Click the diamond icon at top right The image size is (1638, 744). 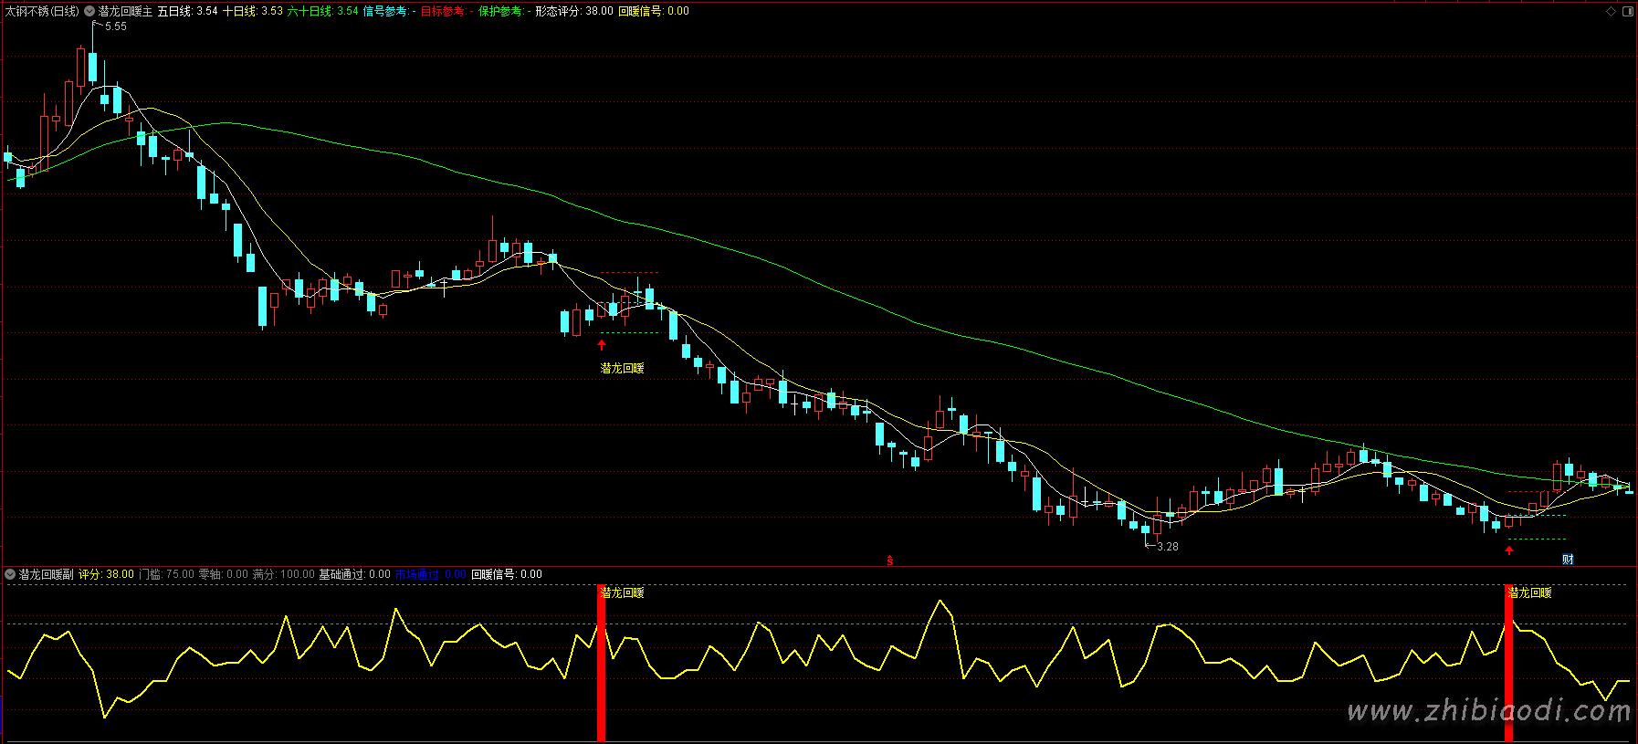[1611, 12]
